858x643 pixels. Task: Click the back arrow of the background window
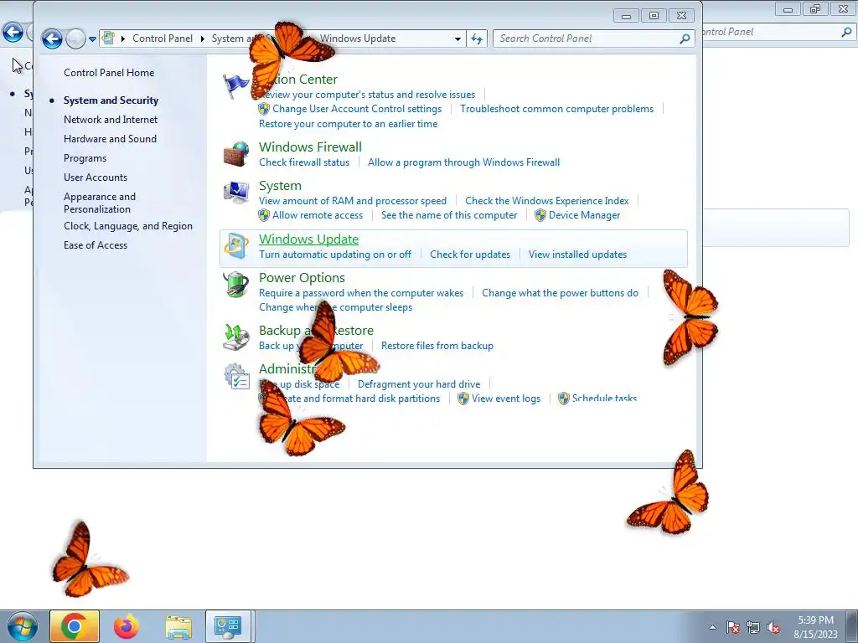pyautogui.click(x=13, y=33)
